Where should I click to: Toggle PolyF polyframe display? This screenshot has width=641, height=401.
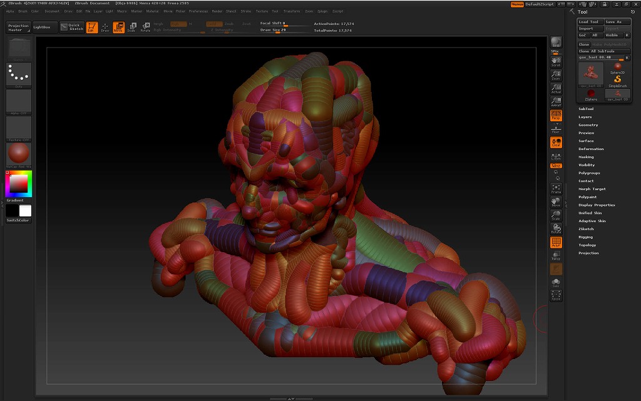(x=556, y=242)
